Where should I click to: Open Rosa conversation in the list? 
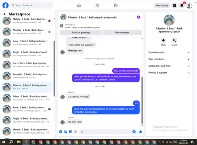(27, 109)
